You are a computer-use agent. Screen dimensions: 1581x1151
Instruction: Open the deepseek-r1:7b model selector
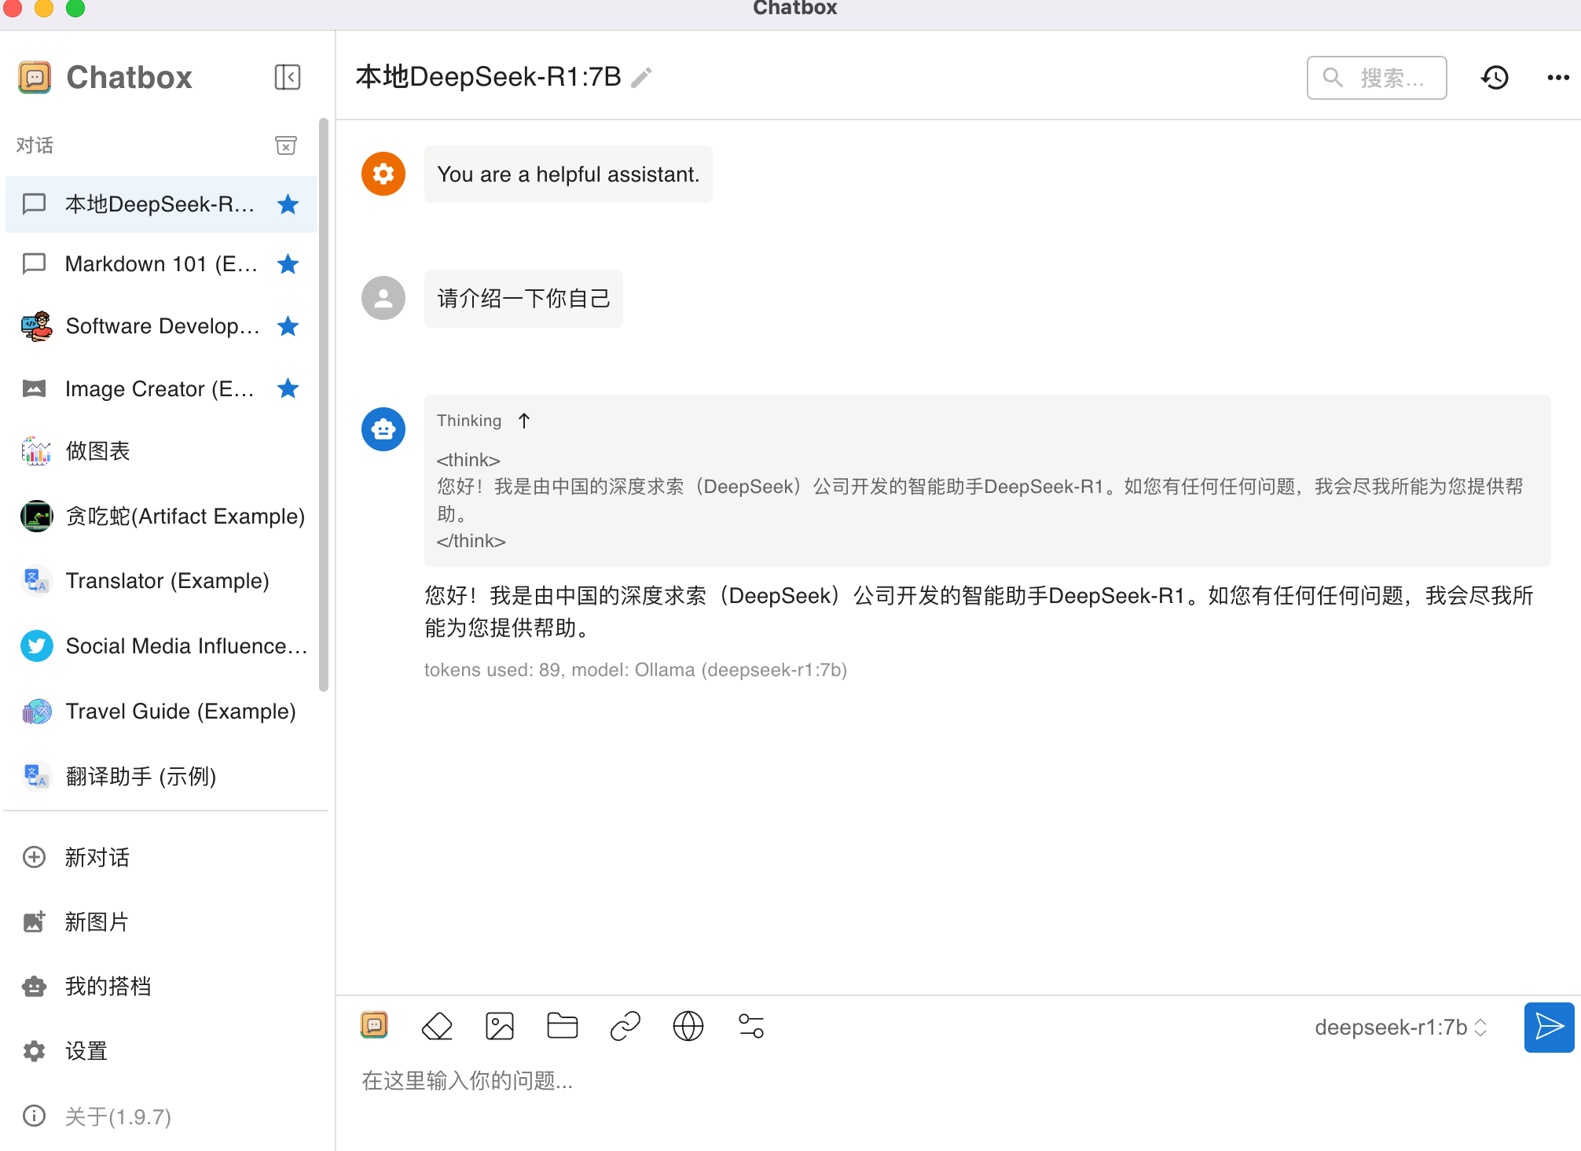[1400, 1028]
